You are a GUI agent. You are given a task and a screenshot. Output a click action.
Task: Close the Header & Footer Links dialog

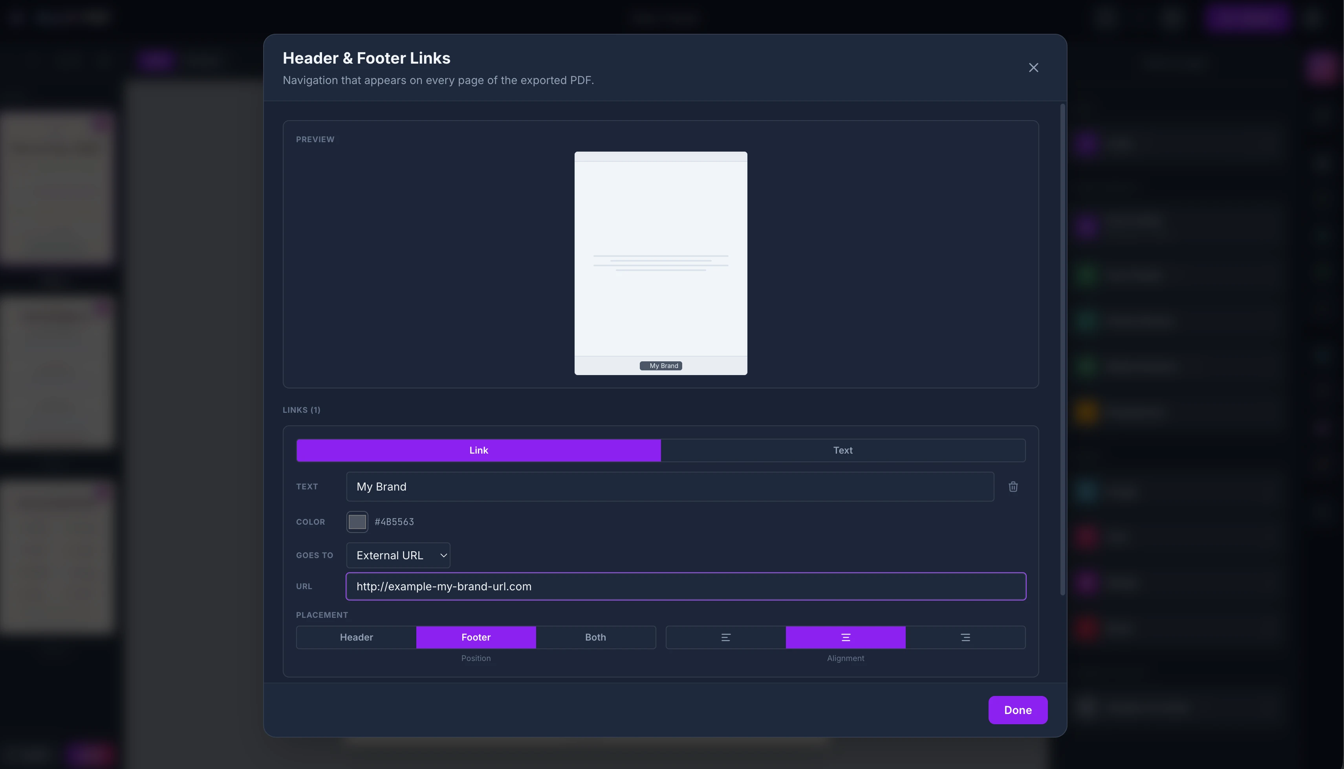[x=1033, y=68]
